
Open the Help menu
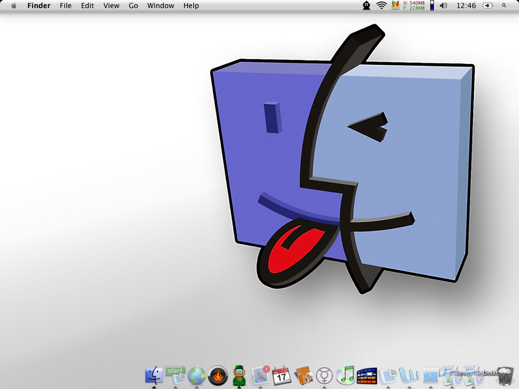[191, 6]
